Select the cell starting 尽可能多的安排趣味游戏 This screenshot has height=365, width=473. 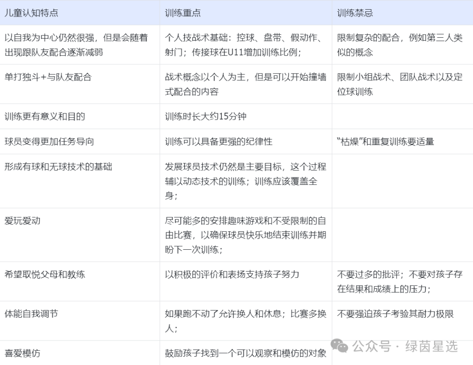point(246,235)
